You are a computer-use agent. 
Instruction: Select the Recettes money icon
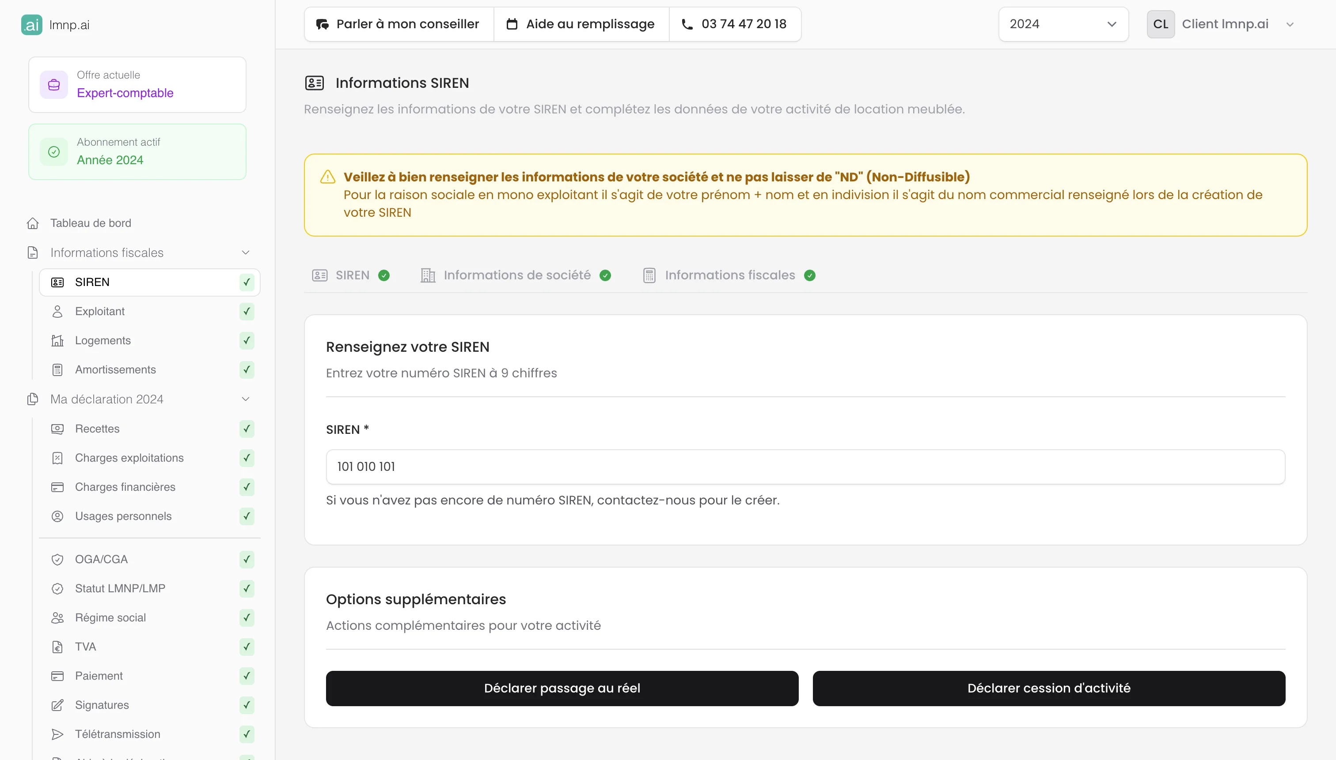coord(57,429)
